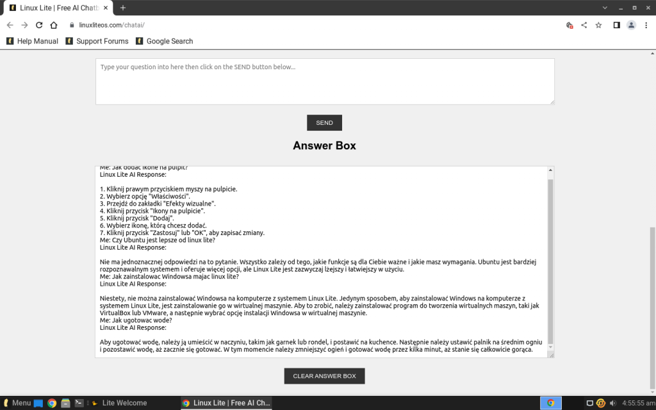Launch Chrome from the taskbar
The width and height of the screenshot is (656, 410).
tap(51, 403)
